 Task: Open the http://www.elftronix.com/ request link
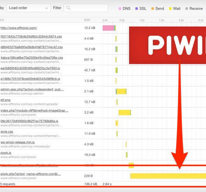19,28
